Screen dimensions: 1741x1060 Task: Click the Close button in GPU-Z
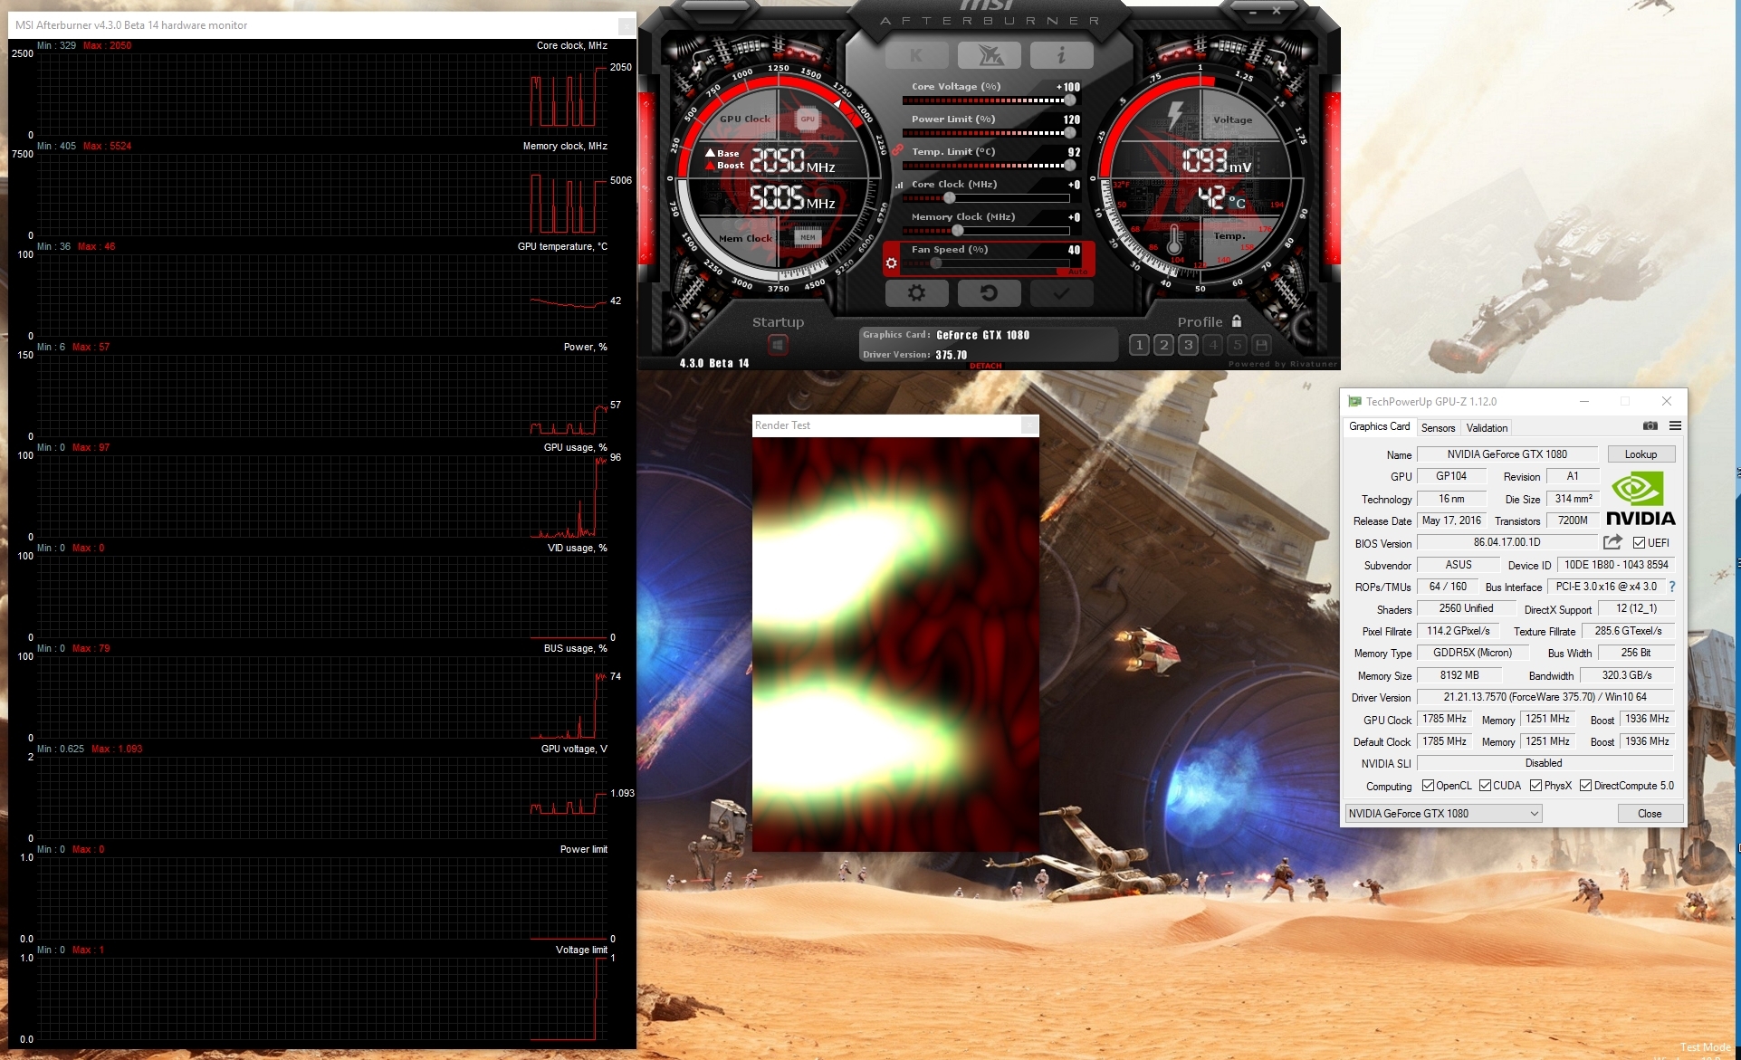[x=1650, y=813]
